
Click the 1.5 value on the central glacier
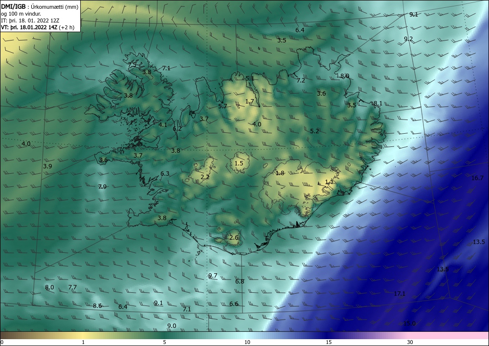[239, 163]
